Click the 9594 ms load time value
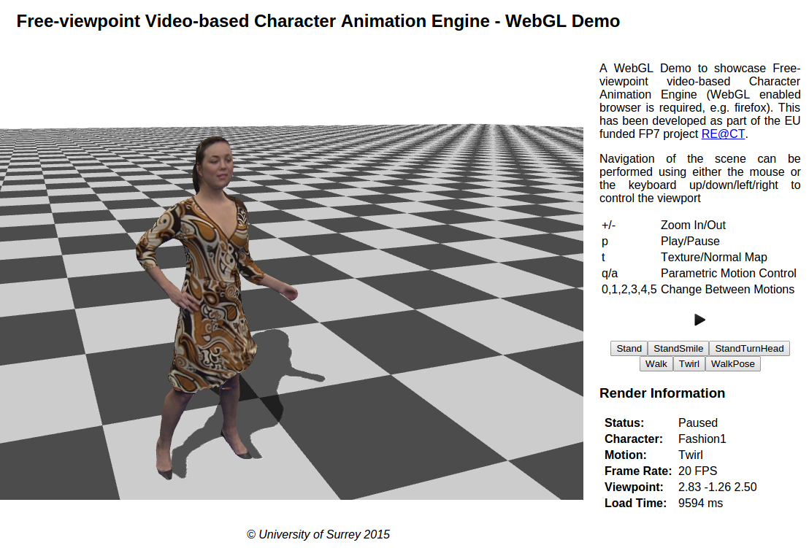Viewport: 809px width, 548px height. 700,503
